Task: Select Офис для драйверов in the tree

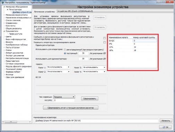Action: point(15,77)
